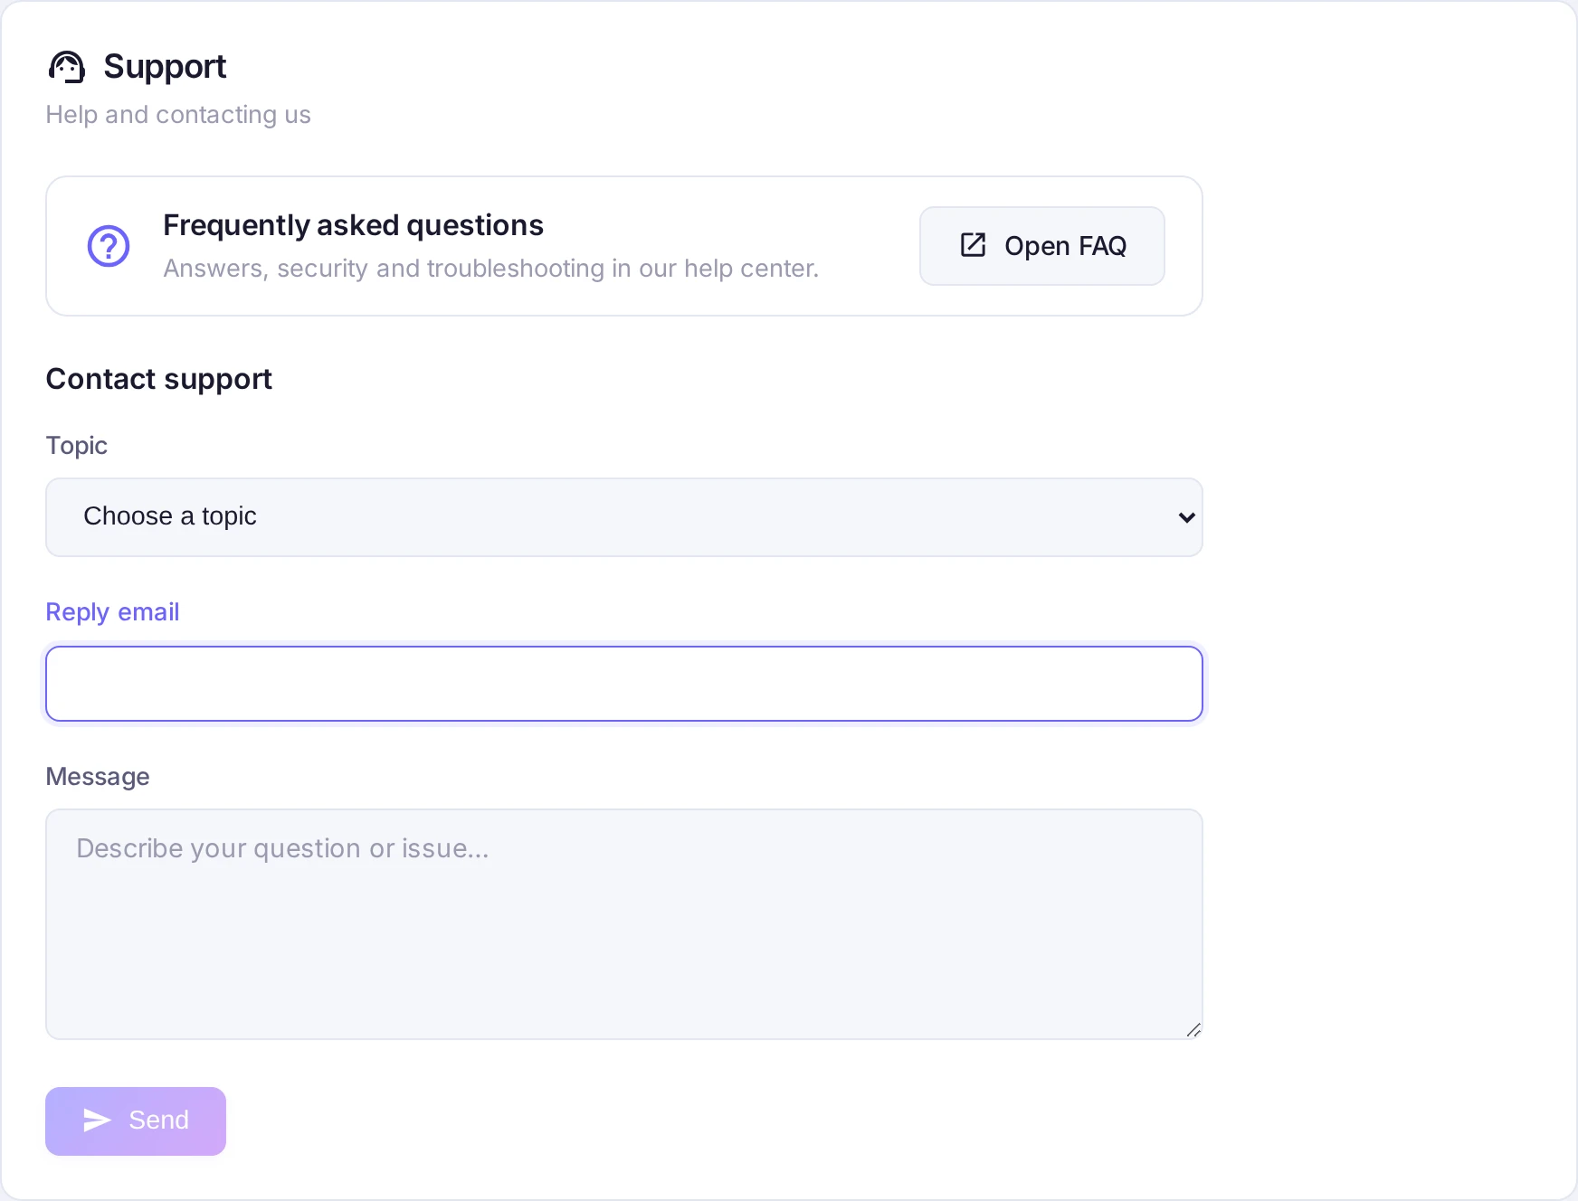Image resolution: width=1578 pixels, height=1201 pixels.
Task: Open the FAQ help center button
Action: [x=1042, y=246]
